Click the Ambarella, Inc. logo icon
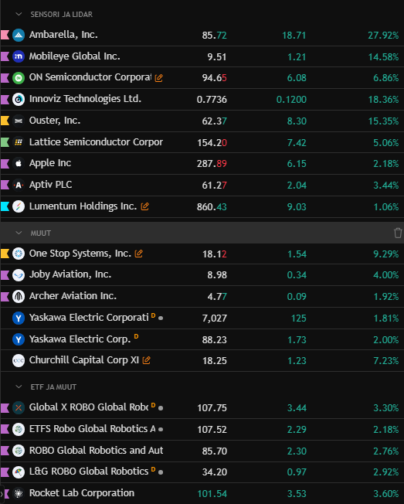Image resolution: width=404 pixels, height=504 pixels. [19, 35]
